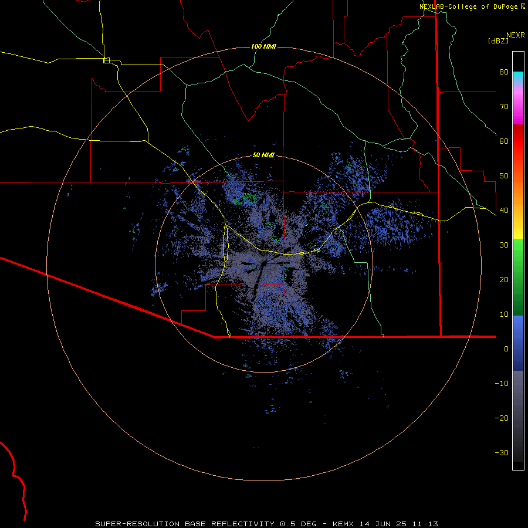Click the KEMX station identifier in the caption
The image size is (528, 528).
343,524
